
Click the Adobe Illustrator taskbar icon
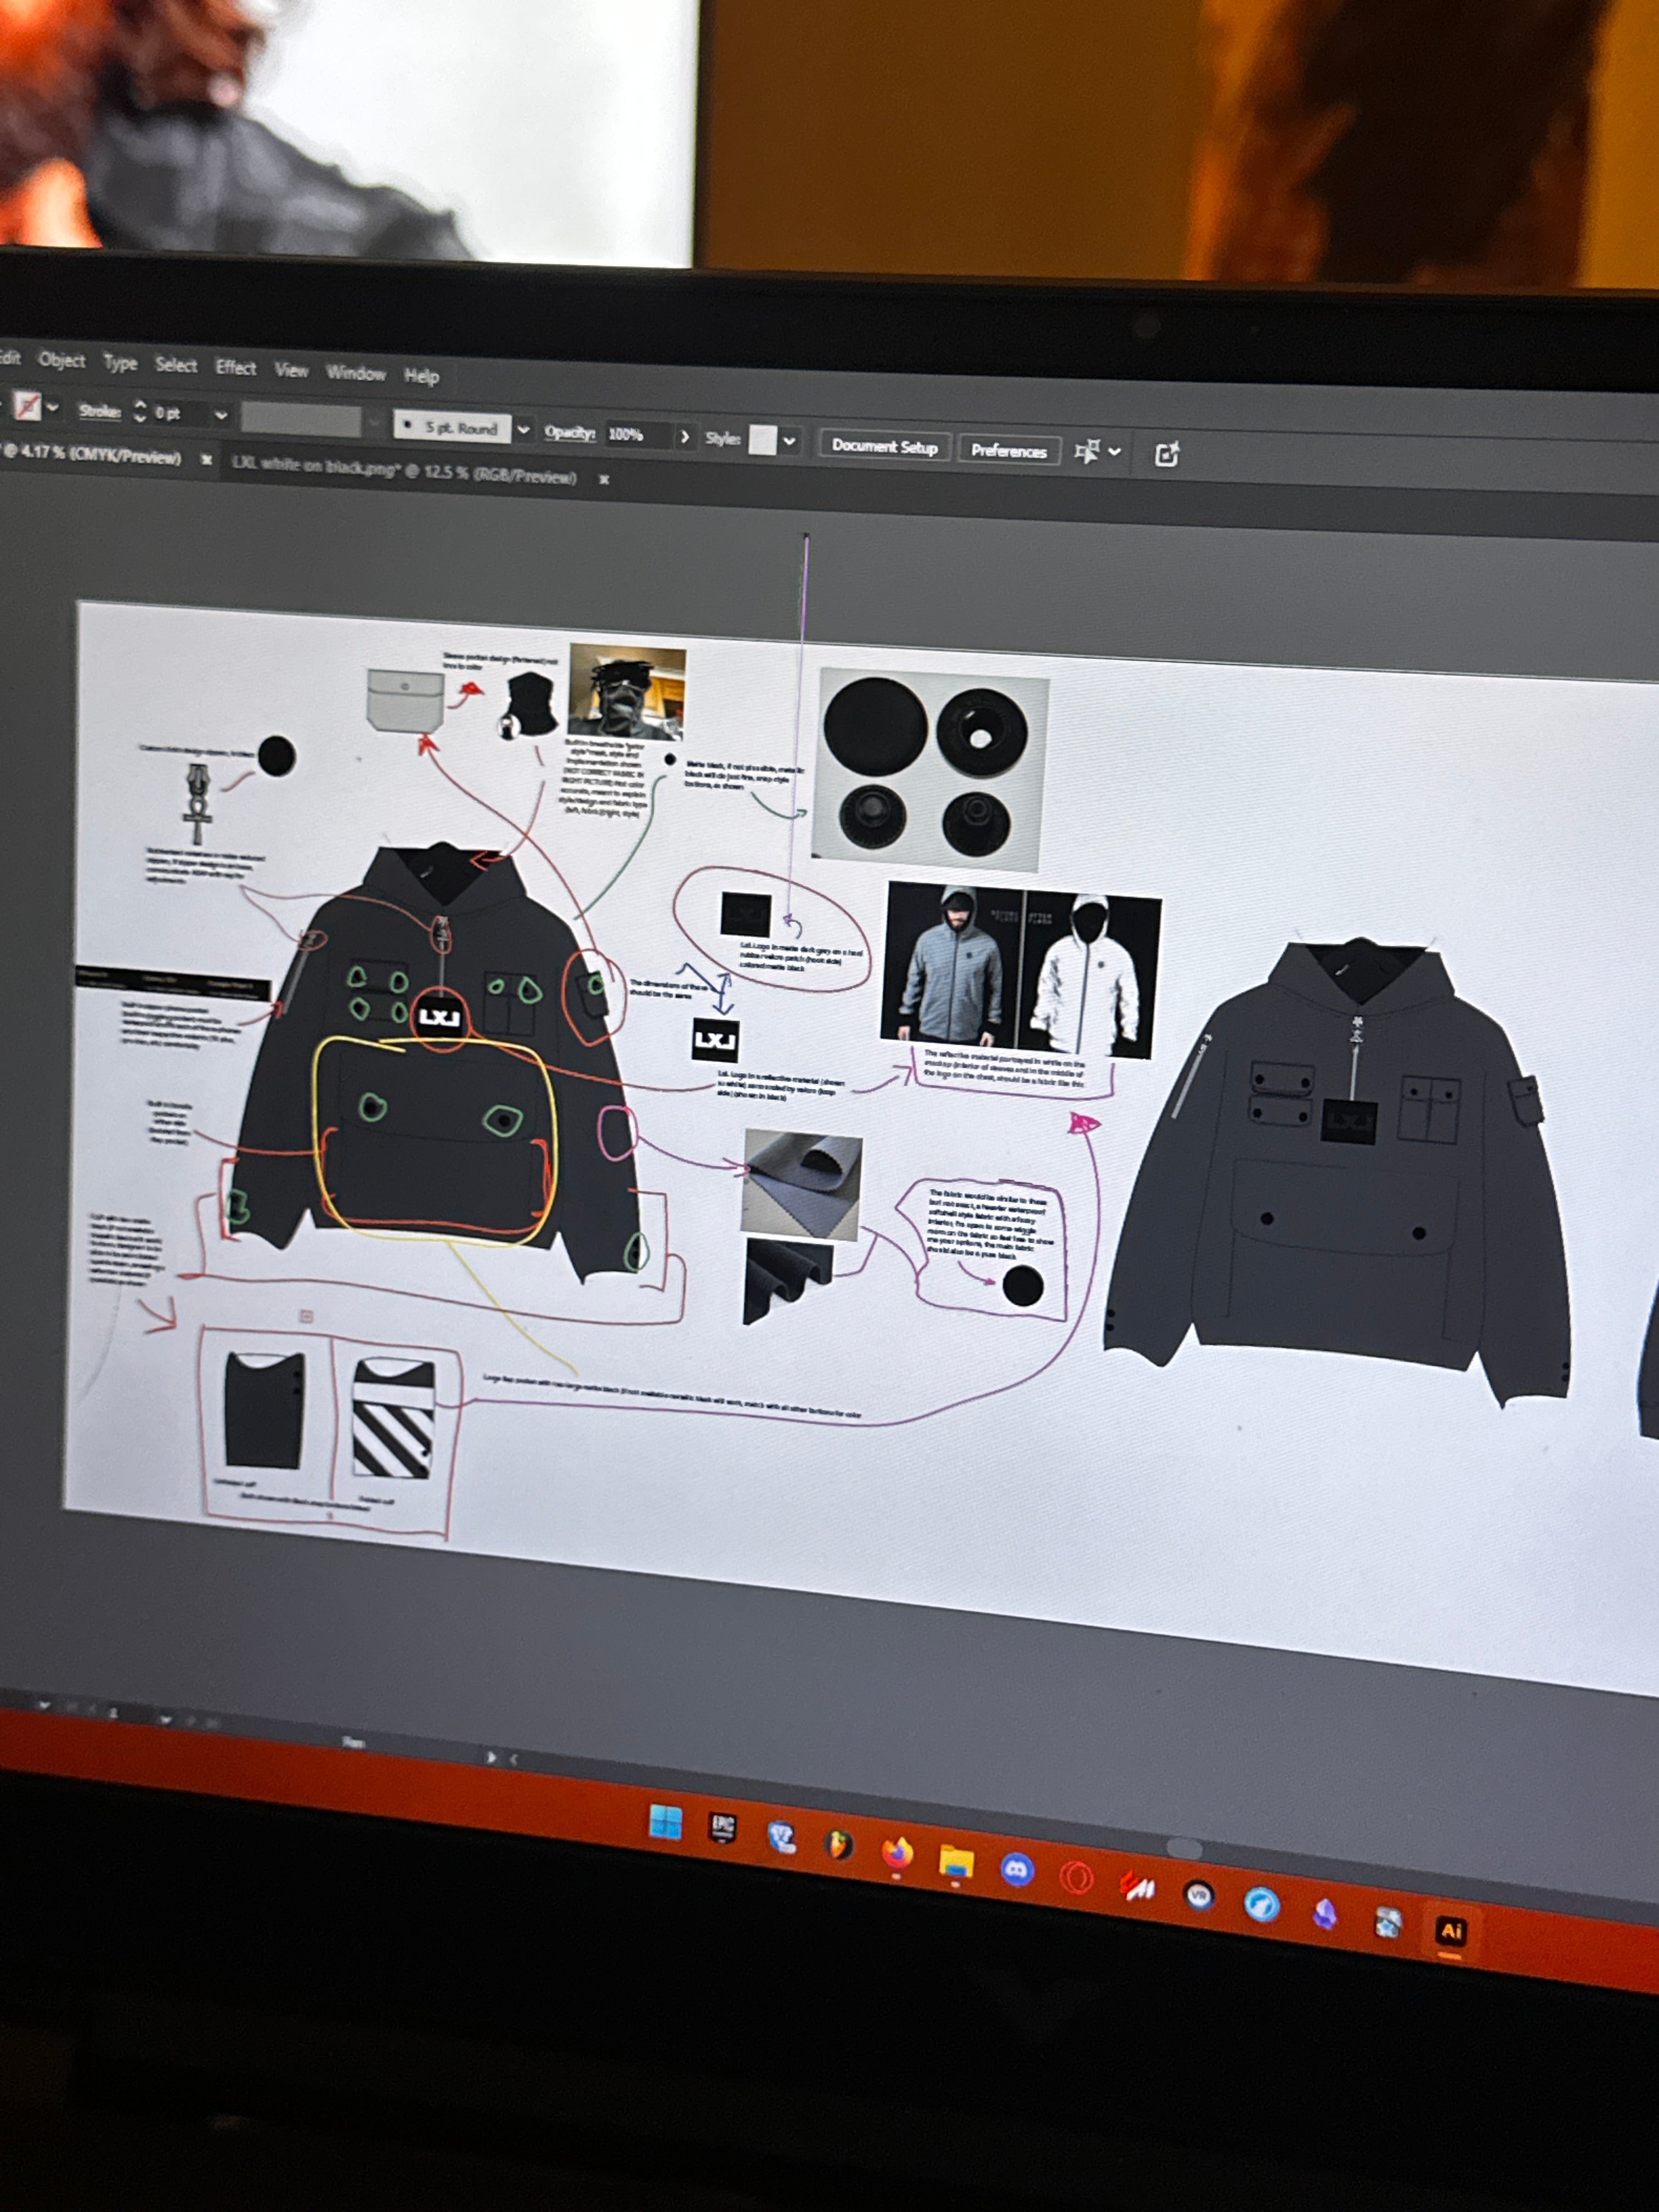[x=1450, y=1931]
